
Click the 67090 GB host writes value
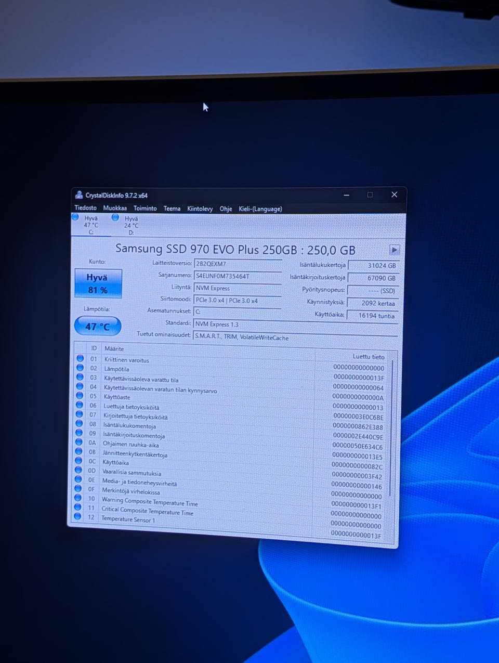pos(373,278)
